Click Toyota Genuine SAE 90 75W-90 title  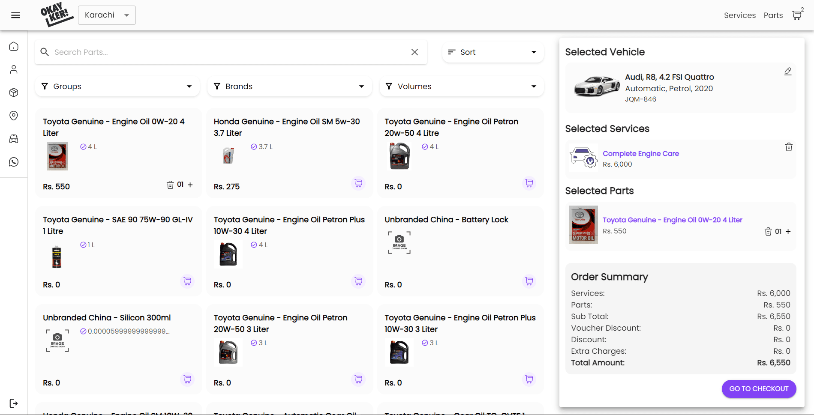tap(118, 225)
